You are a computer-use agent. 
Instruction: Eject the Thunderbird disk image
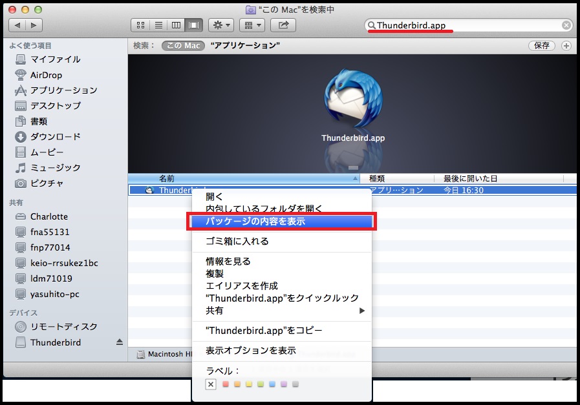tap(119, 342)
